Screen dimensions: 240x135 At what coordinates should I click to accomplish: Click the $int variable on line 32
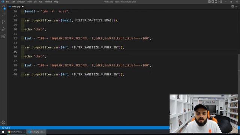[x=28, y=38]
